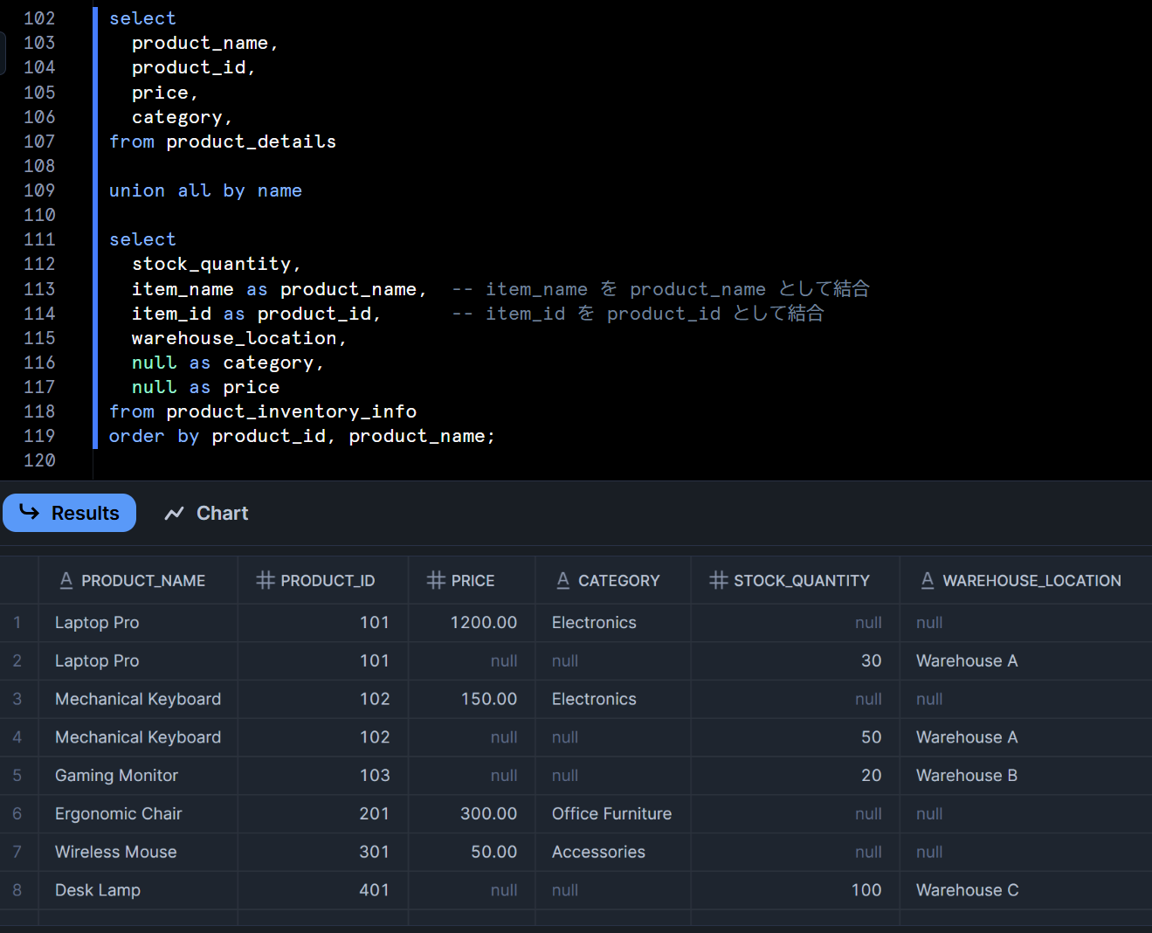
Task: Select result row number 5
Action: pos(17,776)
